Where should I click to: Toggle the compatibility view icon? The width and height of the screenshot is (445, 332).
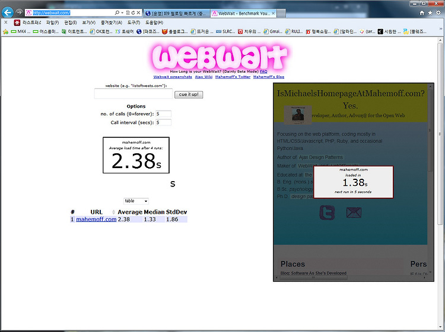click(128, 13)
